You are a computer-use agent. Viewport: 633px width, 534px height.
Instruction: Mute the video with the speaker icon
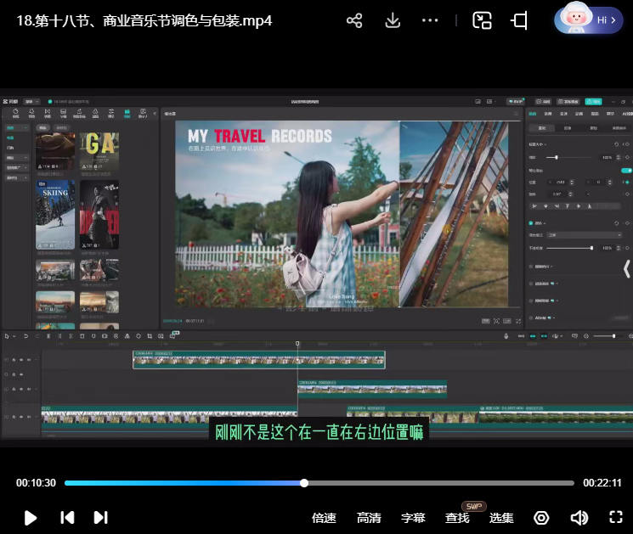click(579, 518)
